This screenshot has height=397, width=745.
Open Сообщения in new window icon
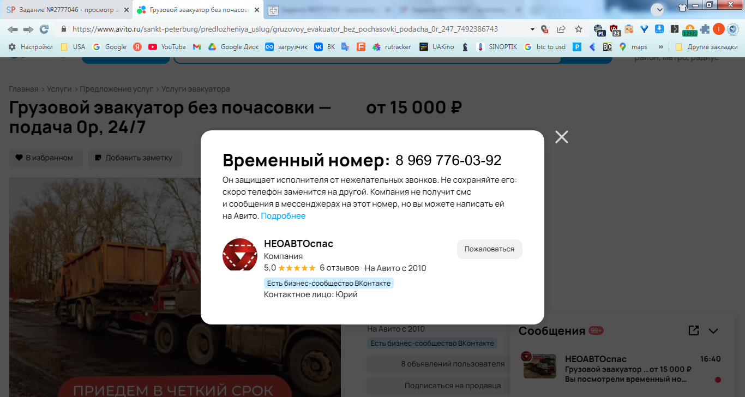click(693, 330)
